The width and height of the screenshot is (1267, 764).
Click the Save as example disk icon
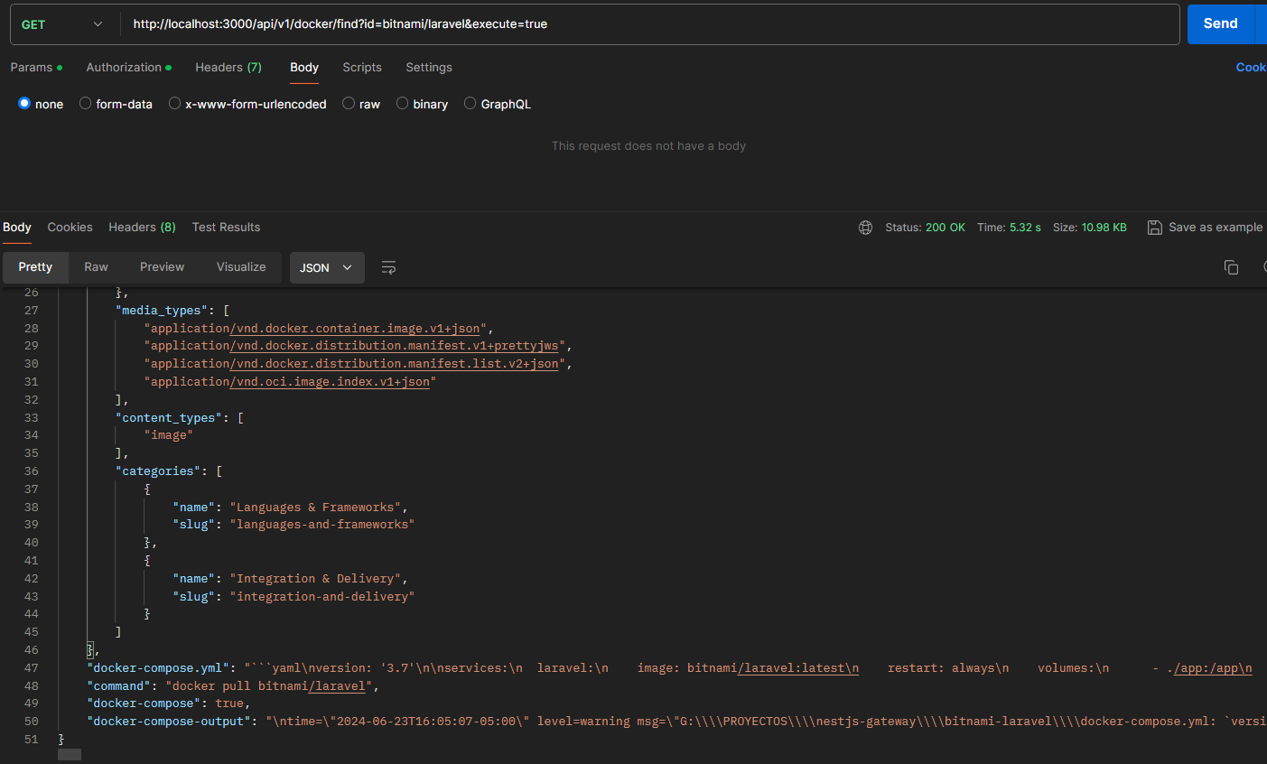(1154, 228)
